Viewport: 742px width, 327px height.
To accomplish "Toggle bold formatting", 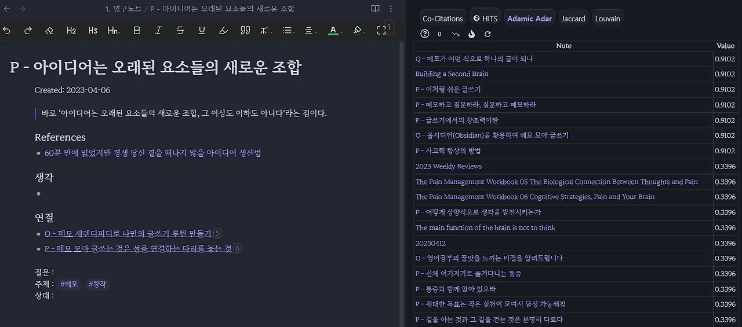I will 137,30.
